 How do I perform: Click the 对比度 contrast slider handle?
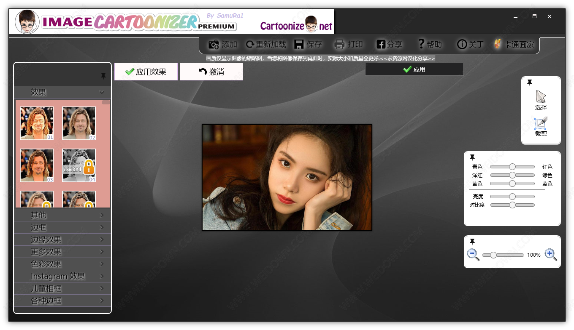(x=512, y=205)
